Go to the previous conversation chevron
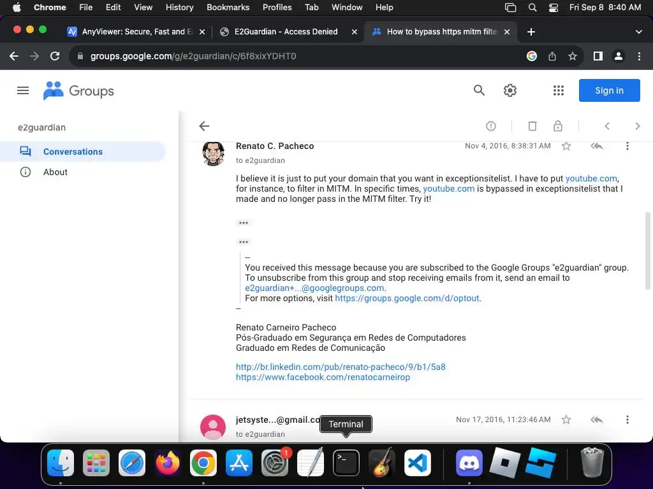Image resolution: width=653 pixels, height=489 pixels. (607, 126)
